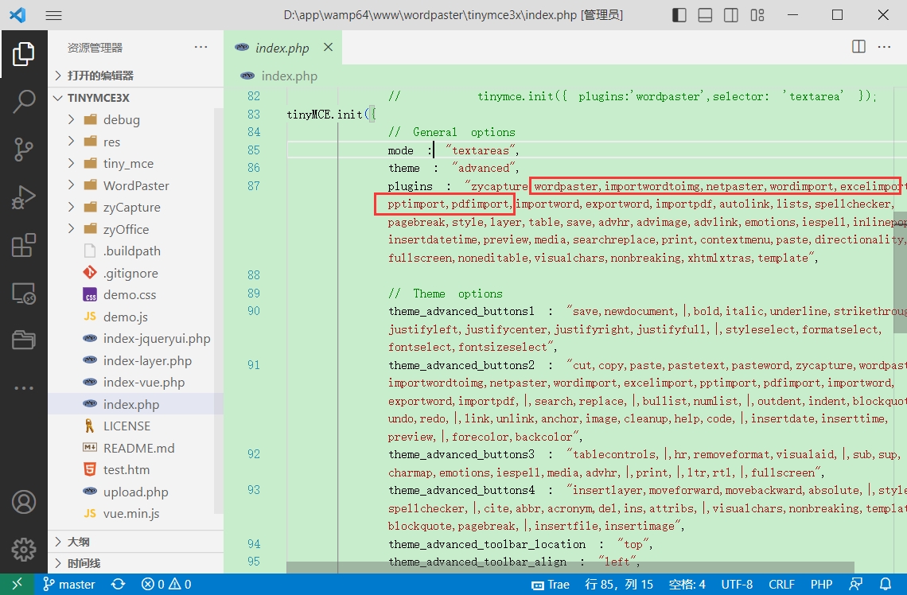The height and width of the screenshot is (595, 907).
Task: Open Accounts menu in activity bar
Action: pyautogui.click(x=24, y=503)
